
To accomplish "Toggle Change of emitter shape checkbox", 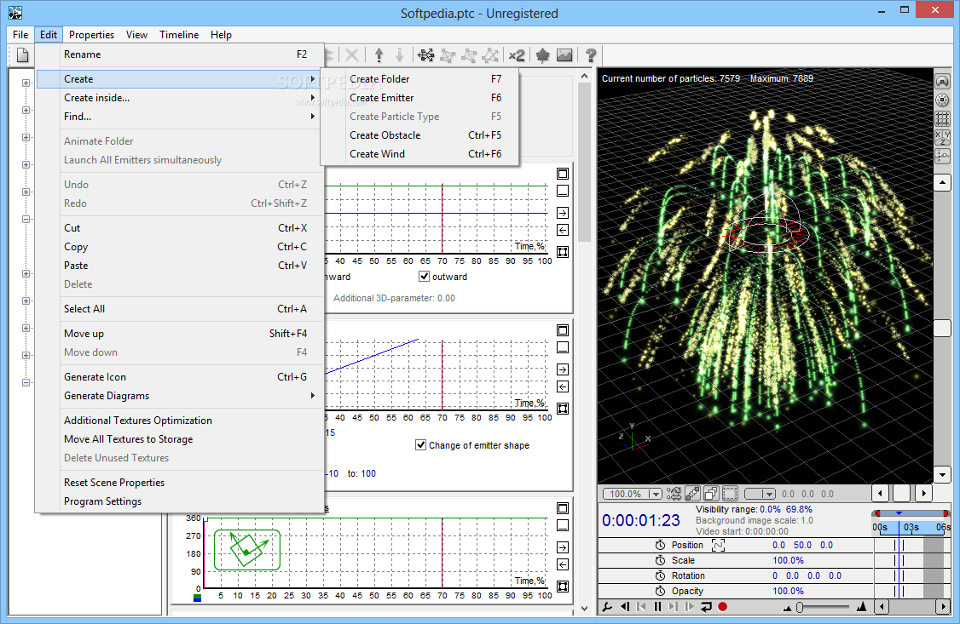I will tap(420, 445).
